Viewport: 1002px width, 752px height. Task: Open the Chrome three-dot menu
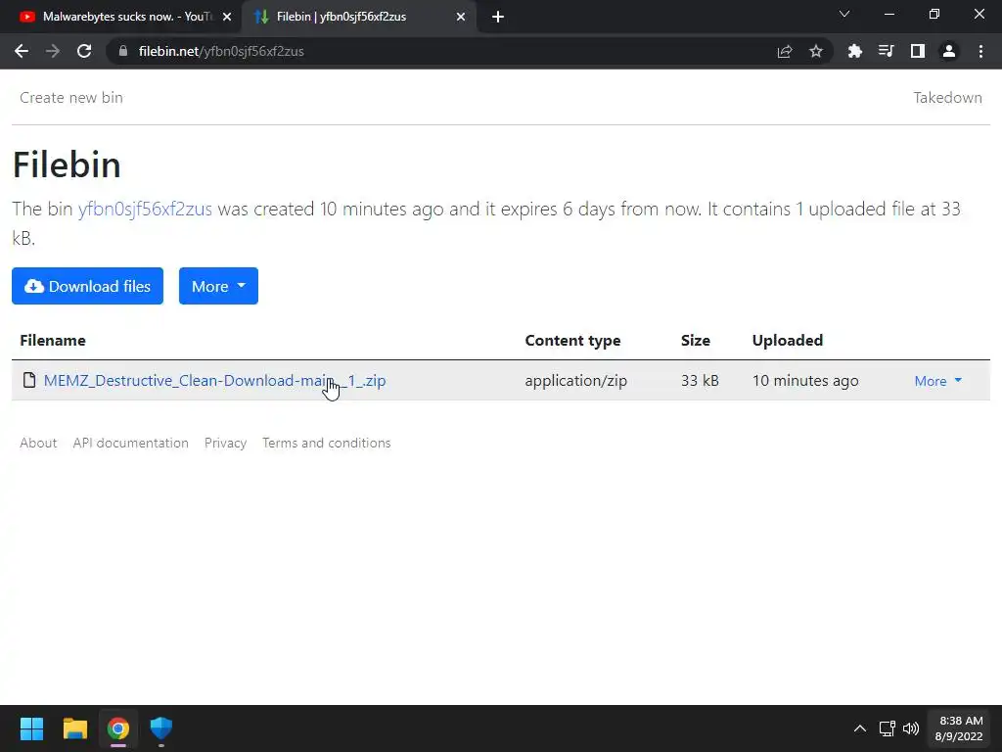coord(980,51)
